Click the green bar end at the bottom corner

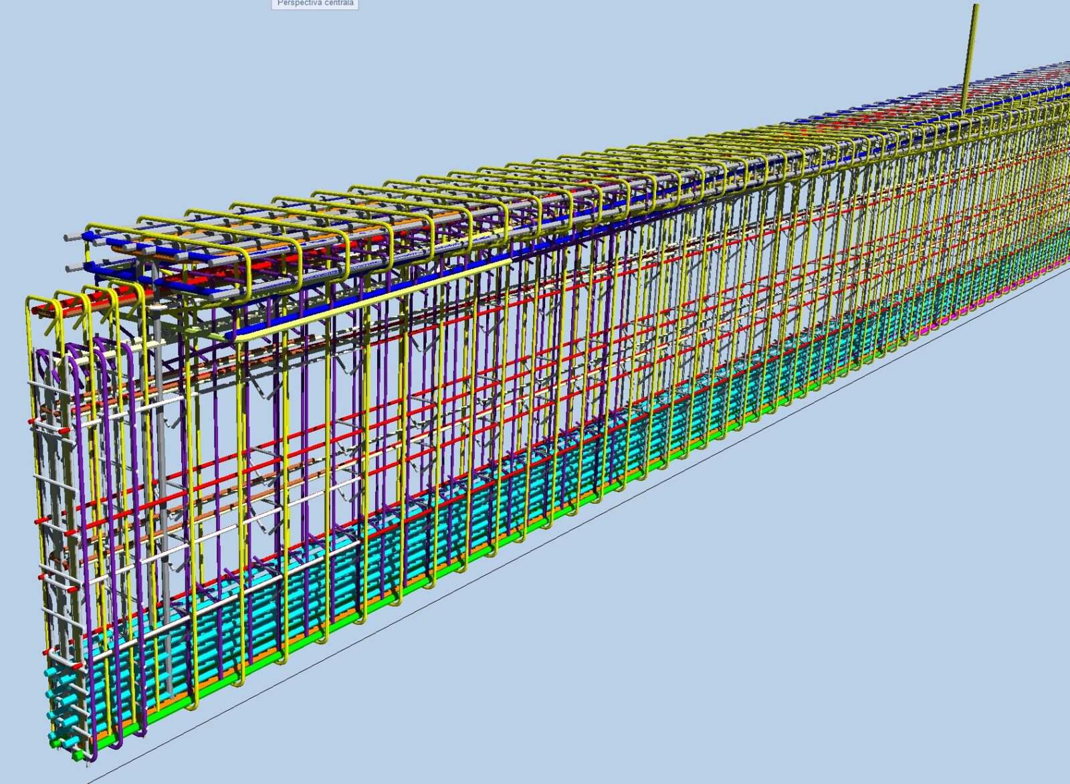[x=79, y=755]
